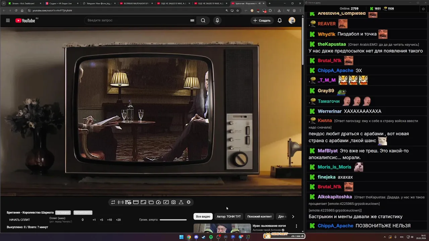This screenshot has height=241, width=429.
Task: Open the playback speed gauge icon
Action: point(159,202)
